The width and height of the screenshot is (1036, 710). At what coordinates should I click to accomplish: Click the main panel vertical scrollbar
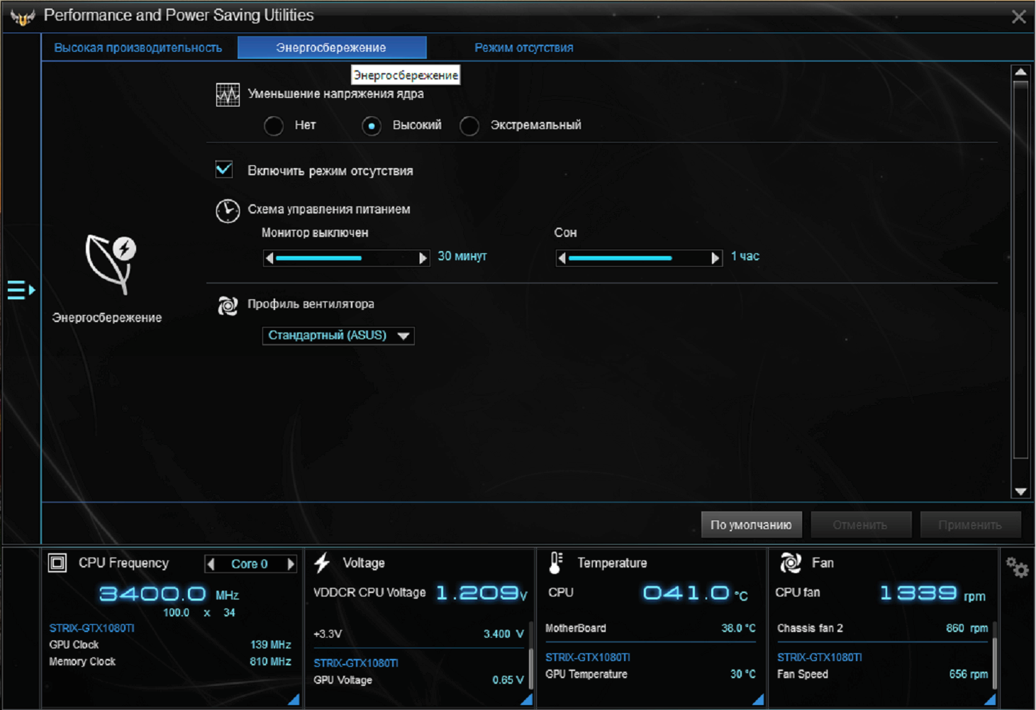(x=1020, y=270)
